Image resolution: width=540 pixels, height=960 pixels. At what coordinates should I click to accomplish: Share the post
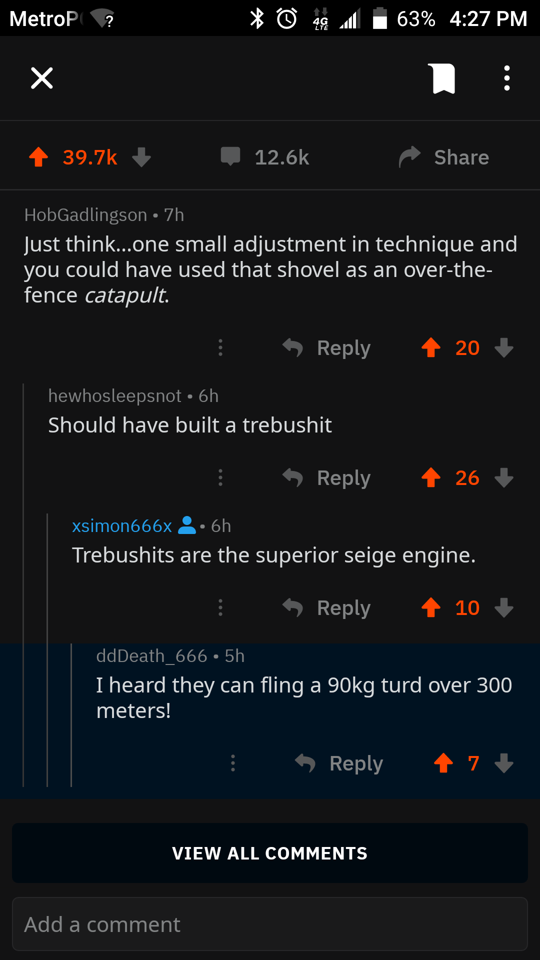442,157
